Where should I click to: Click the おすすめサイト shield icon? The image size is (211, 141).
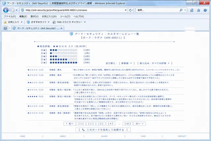point(28,22)
